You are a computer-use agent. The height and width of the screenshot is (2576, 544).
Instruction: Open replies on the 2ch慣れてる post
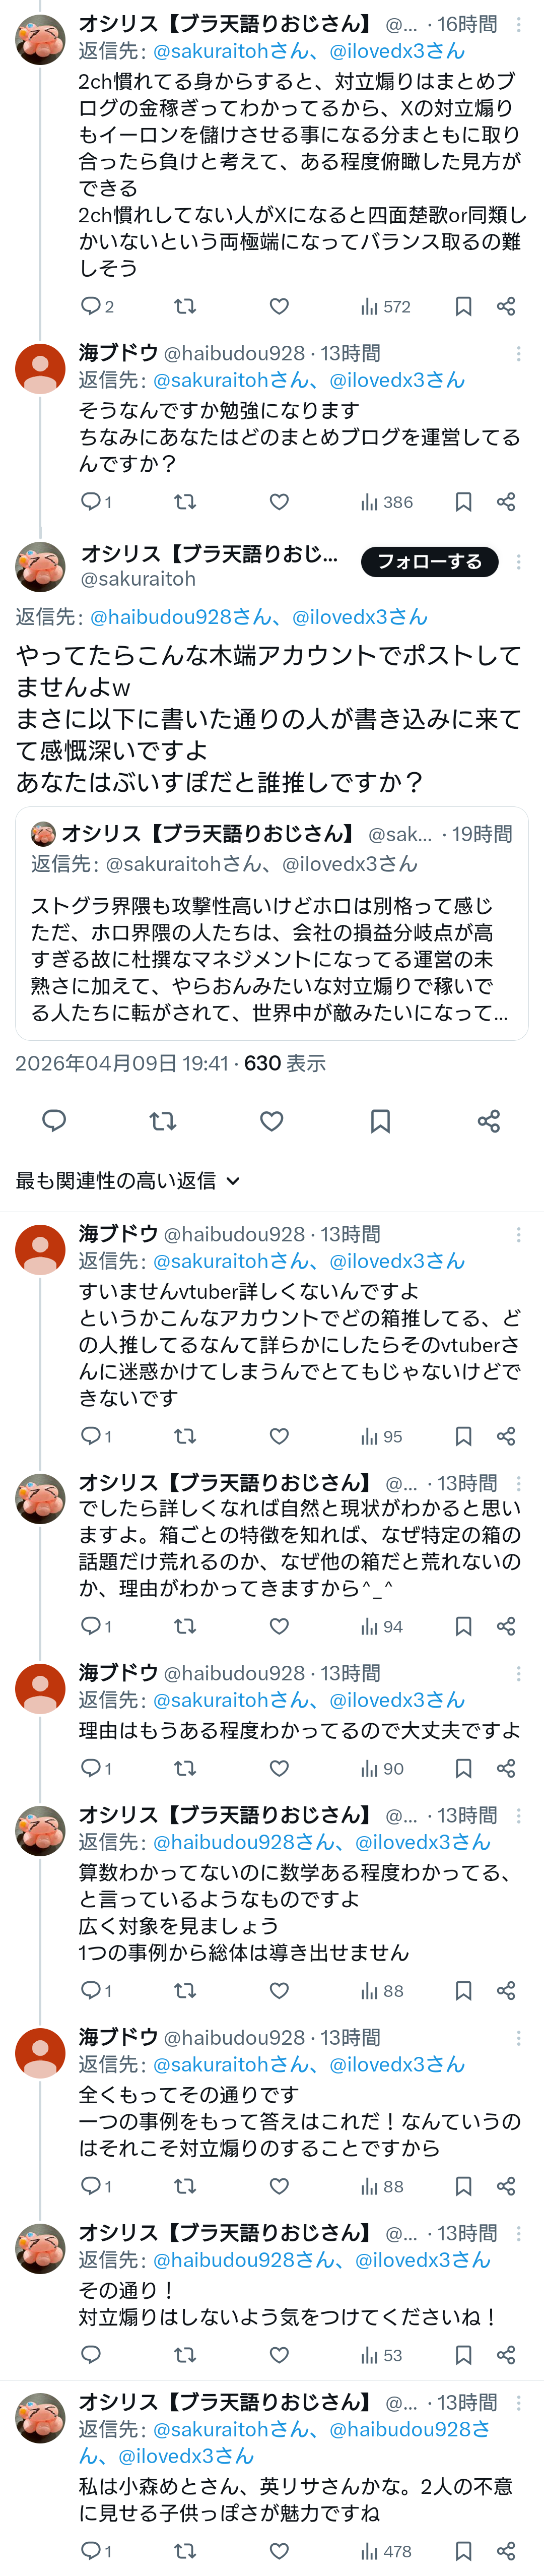pos(96,307)
